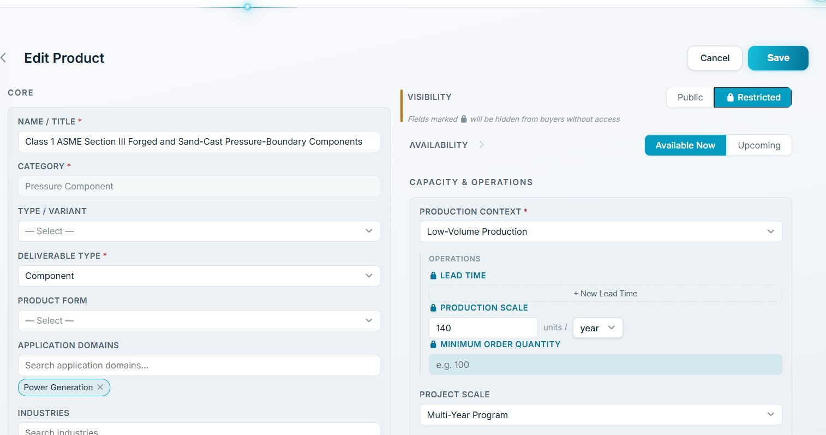Click lock icon beside Minimum Order Quantity
The image size is (826, 435).
pyautogui.click(x=433, y=344)
